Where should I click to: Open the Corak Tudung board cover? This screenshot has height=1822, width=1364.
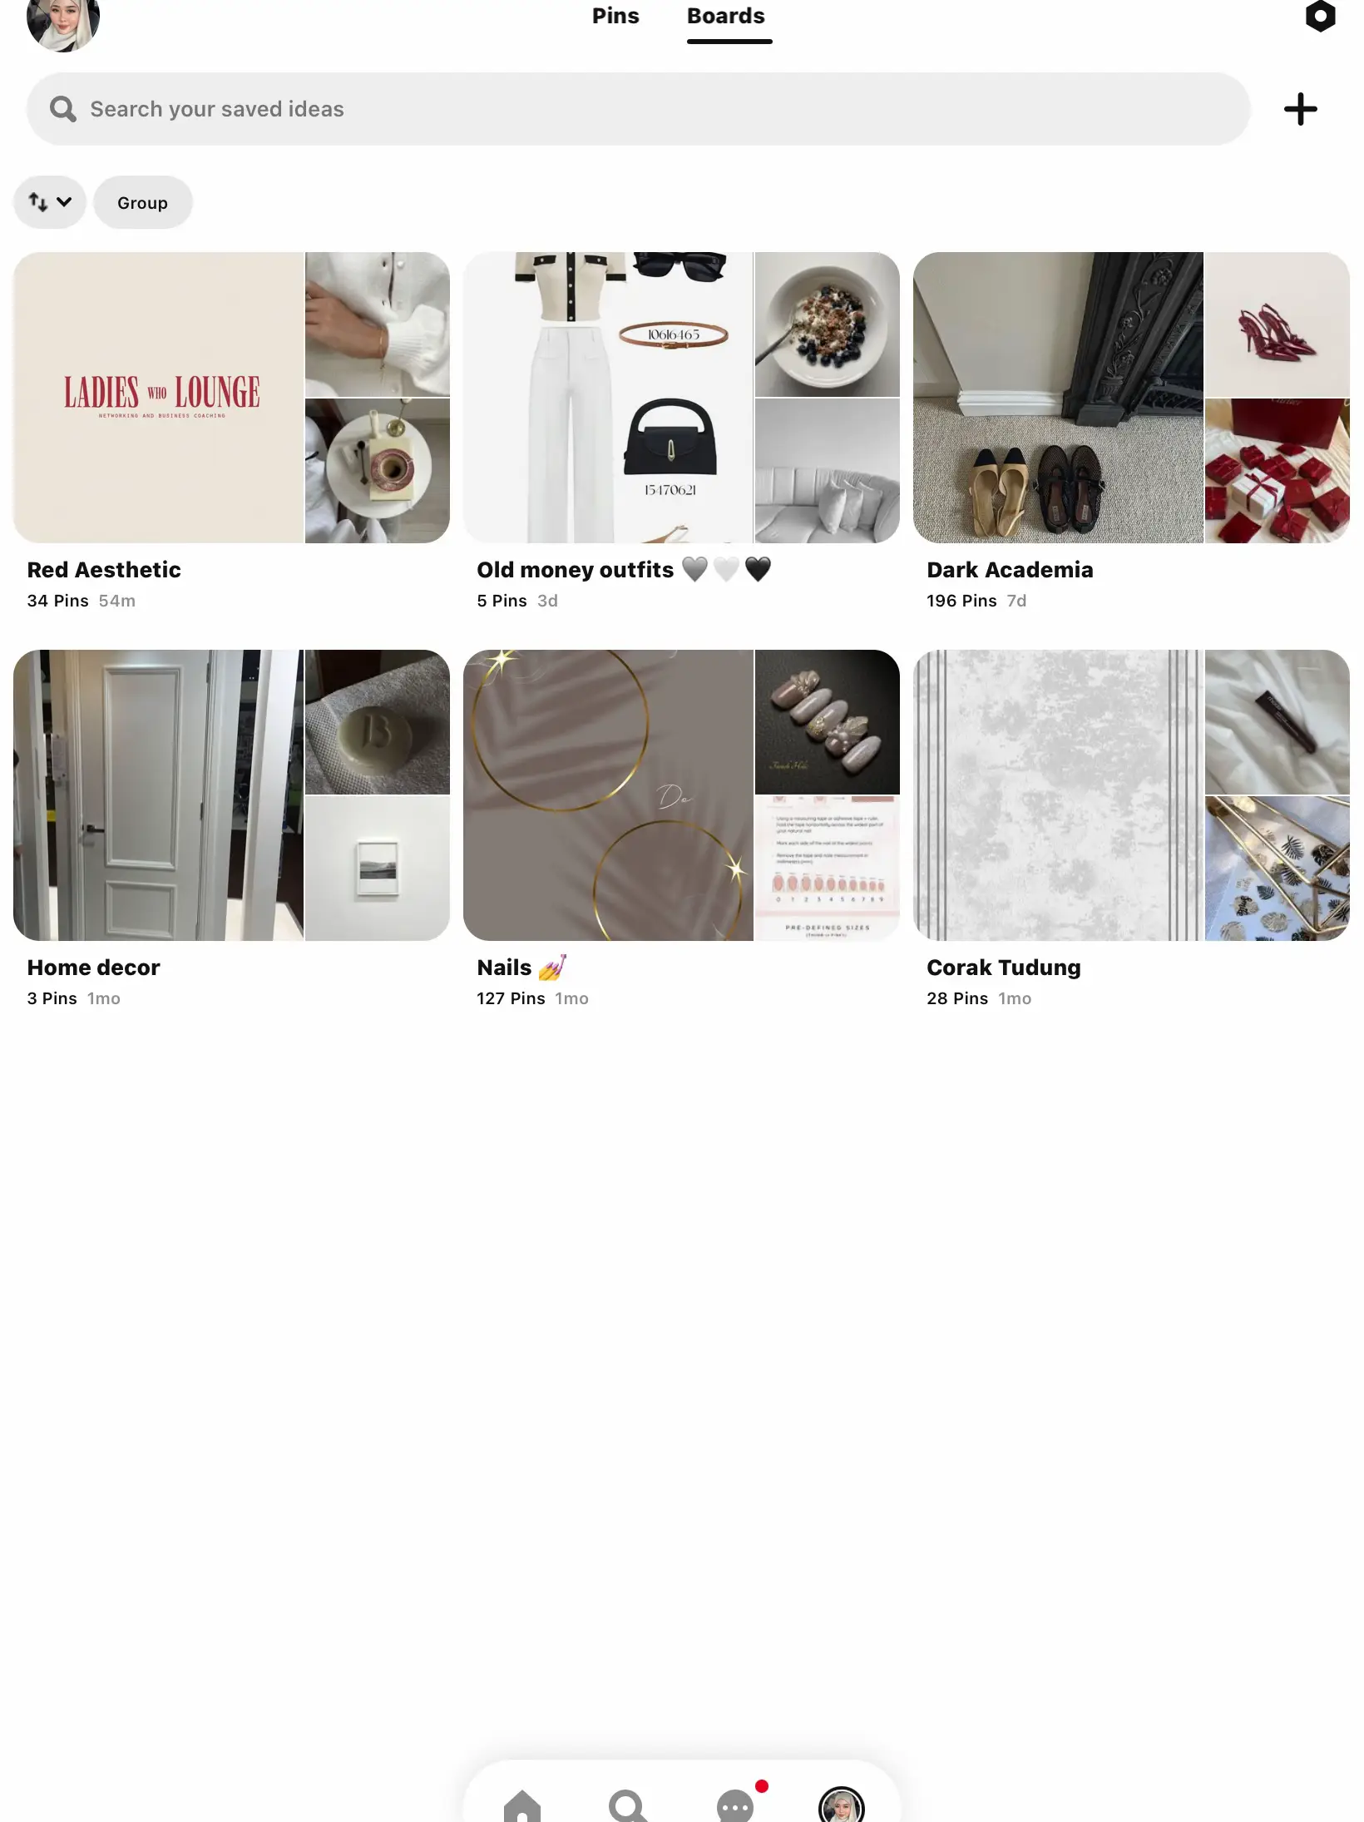[1131, 795]
